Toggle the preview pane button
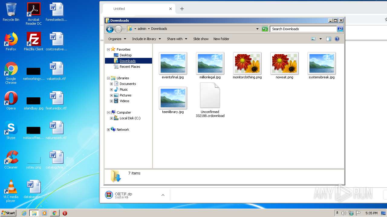The height and width of the screenshot is (217, 387). pos(329,39)
